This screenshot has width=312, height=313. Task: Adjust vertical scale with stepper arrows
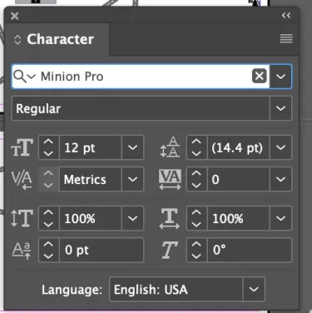click(x=48, y=218)
